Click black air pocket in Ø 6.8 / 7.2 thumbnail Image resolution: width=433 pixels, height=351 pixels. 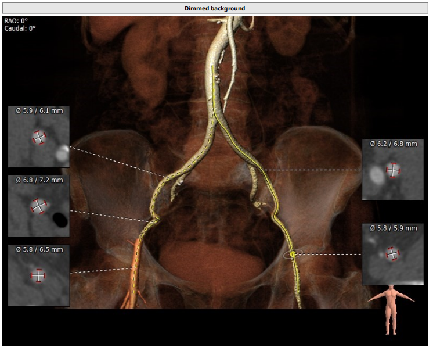59,219
